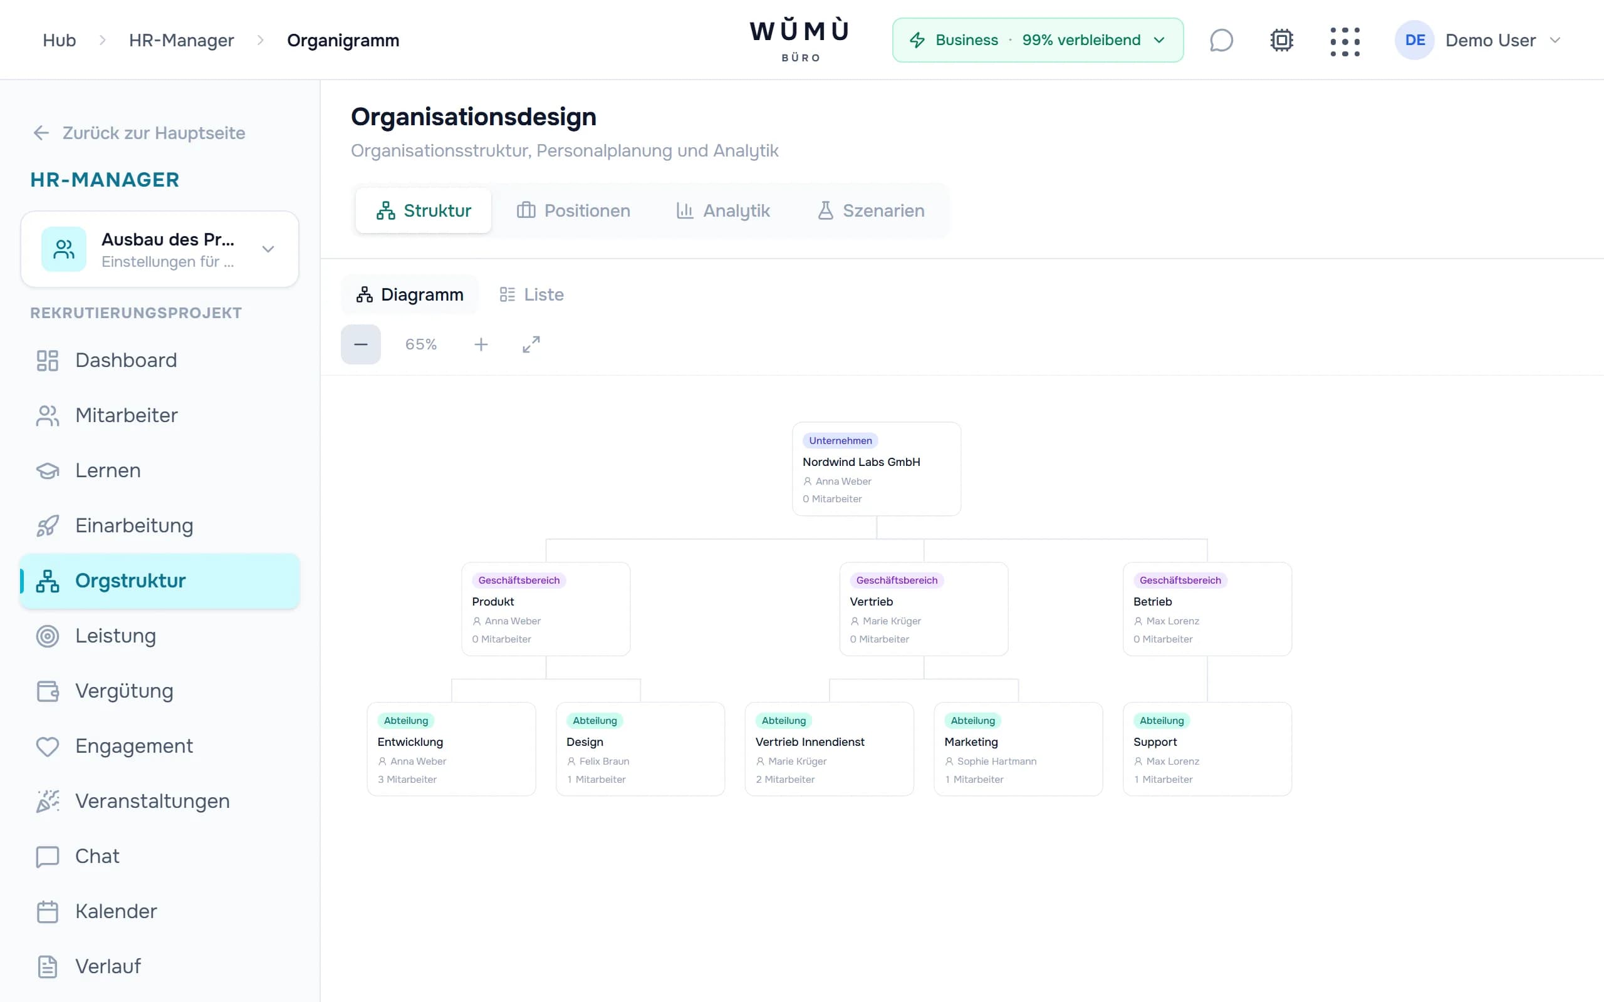
Task: Click Unternehmen badge on company node
Action: point(840,441)
